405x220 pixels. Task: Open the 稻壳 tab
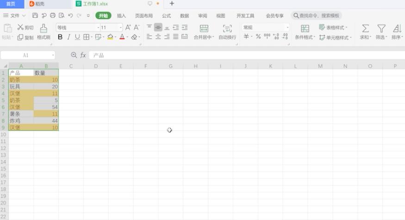[x=48, y=4]
